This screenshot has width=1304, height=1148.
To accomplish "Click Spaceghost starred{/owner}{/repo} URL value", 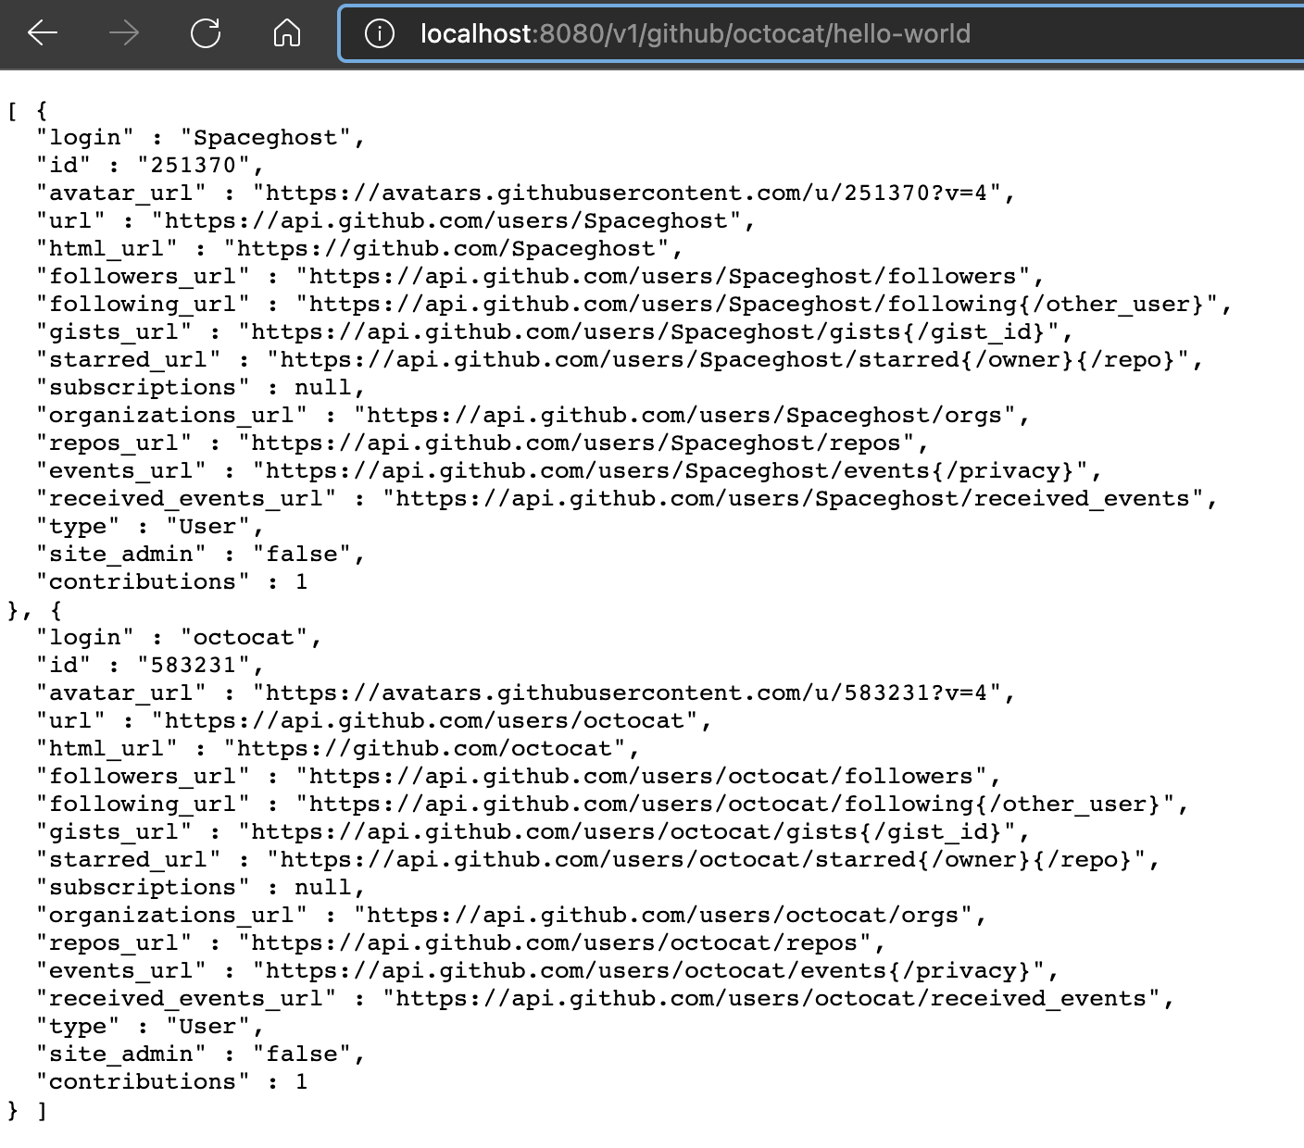I will coord(729,360).
